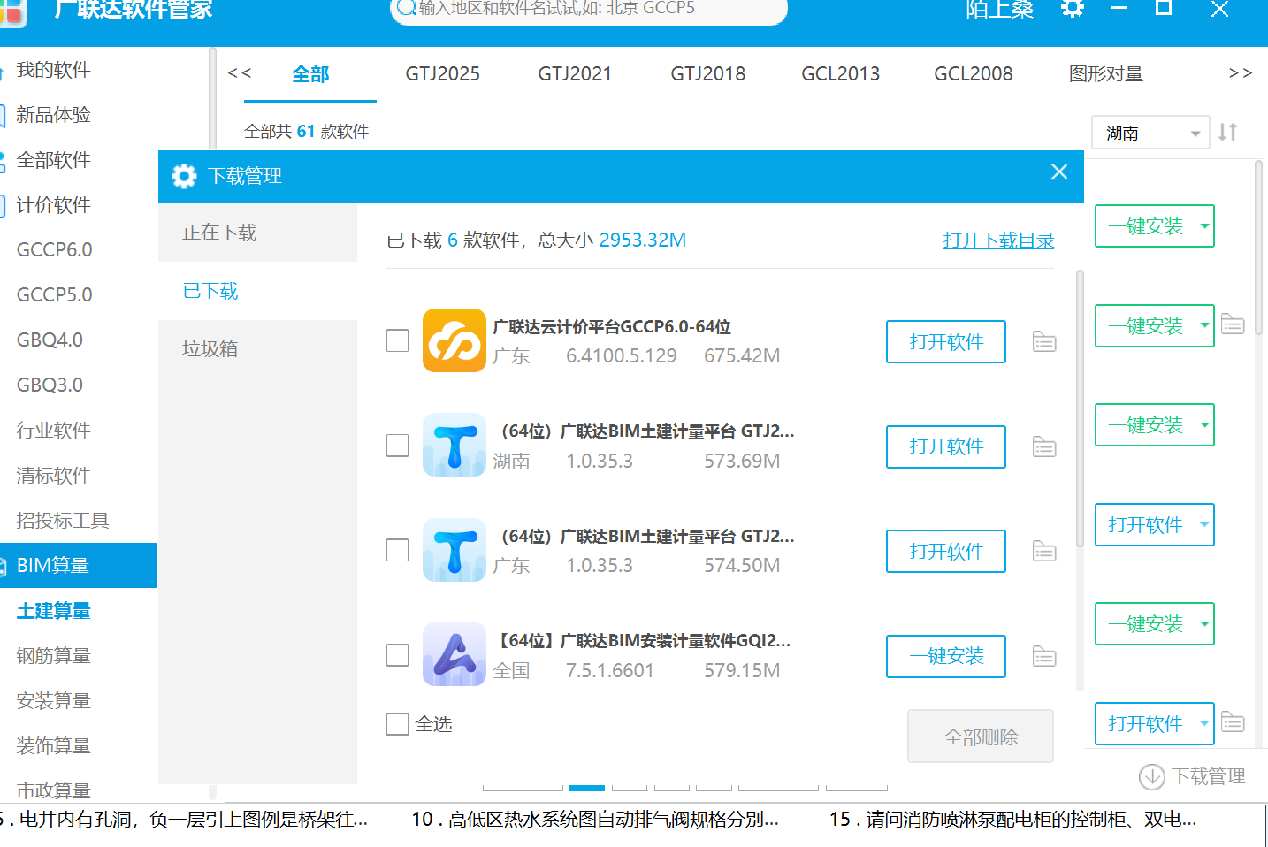
Task: Select 正在下载 in download manager
Action: pos(257,233)
